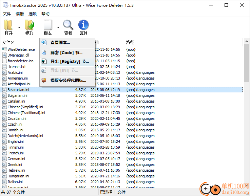Click the {app} path of WiseDeleter.exe

(131, 49)
